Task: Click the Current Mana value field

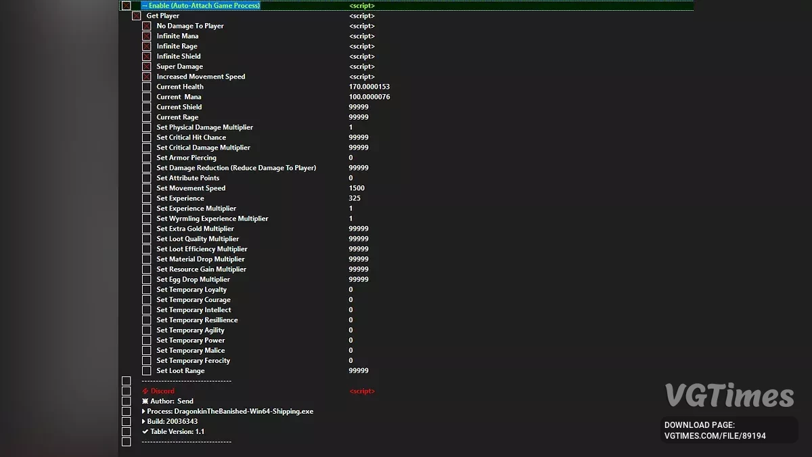Action: coord(369,97)
